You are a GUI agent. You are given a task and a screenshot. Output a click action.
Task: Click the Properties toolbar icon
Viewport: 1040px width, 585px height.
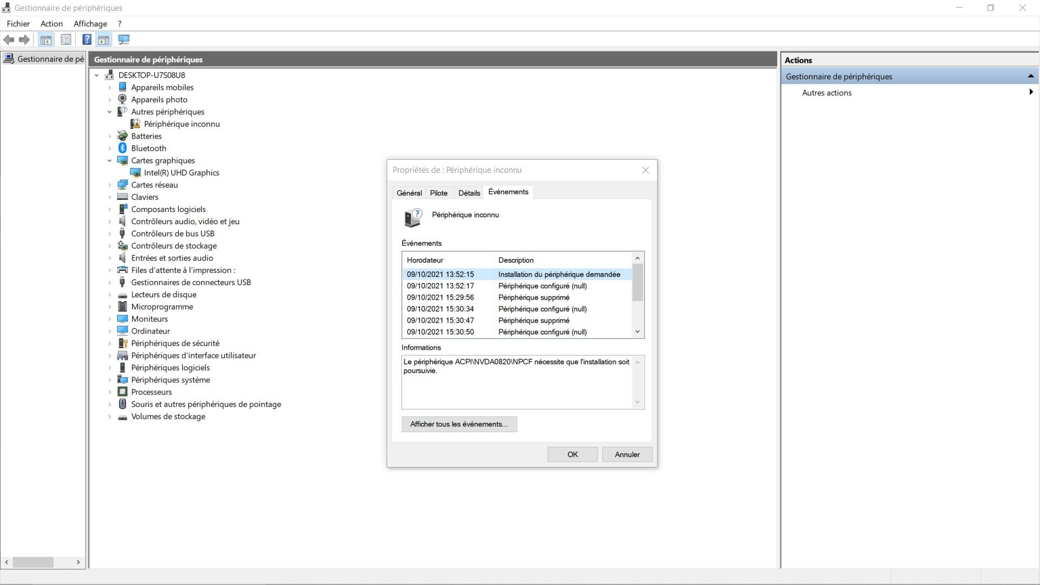click(66, 40)
